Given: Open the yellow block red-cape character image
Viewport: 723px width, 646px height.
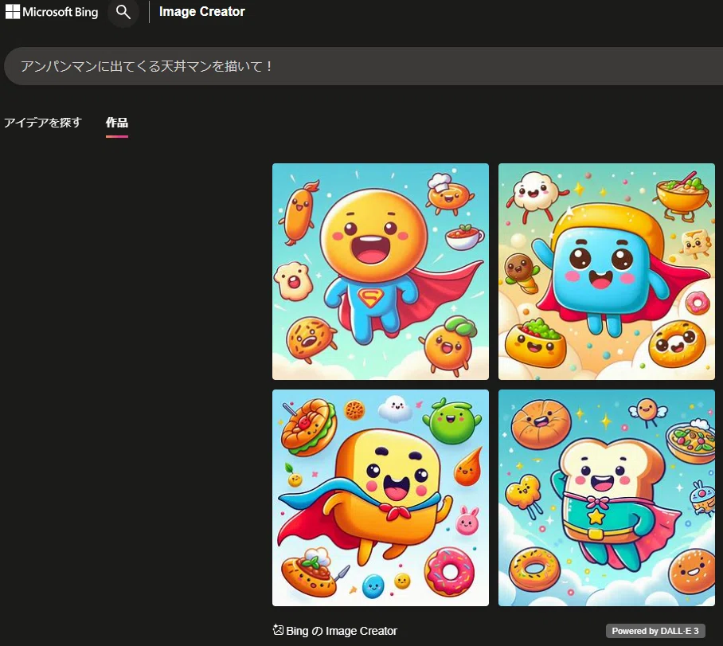Looking at the screenshot, I should [381, 497].
